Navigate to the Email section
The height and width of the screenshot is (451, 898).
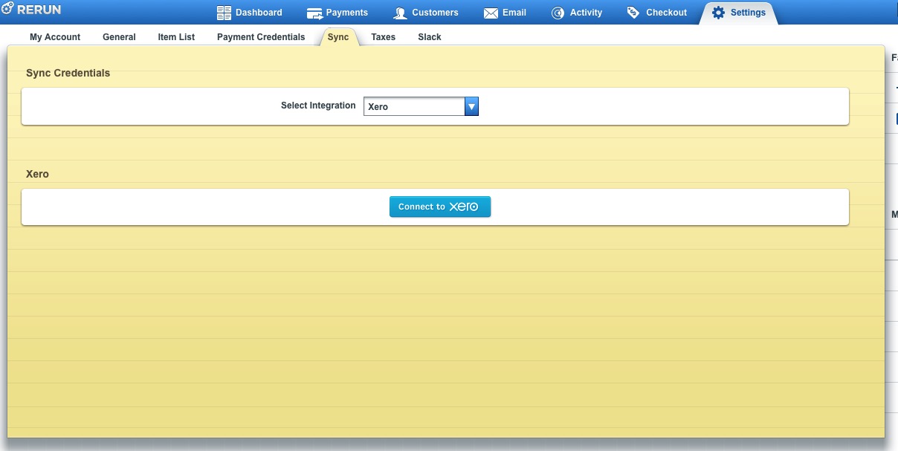pyautogui.click(x=505, y=13)
